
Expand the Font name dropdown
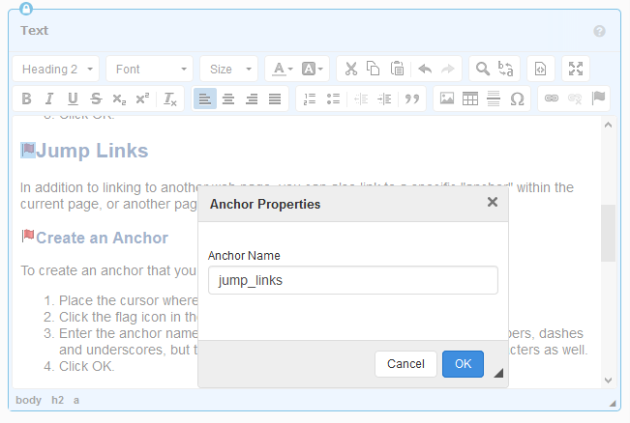coord(149,69)
